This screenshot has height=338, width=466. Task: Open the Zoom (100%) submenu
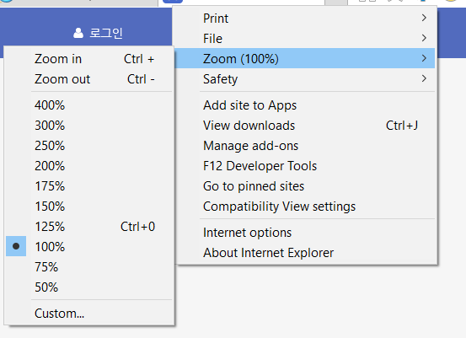coord(304,58)
